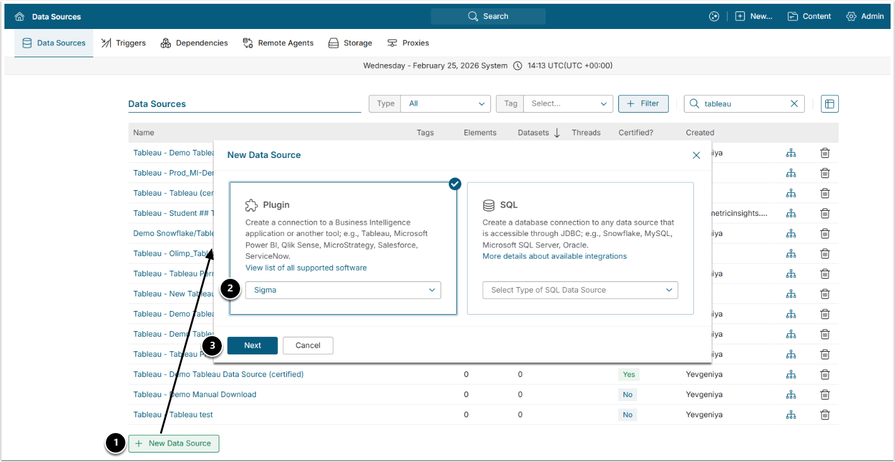
Task: Switch to the Triggers tab
Action: 124,43
